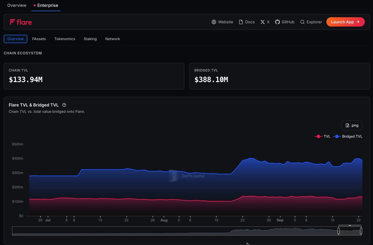The height and width of the screenshot is (245, 373).
Task: Click the help icon beside chart title
Action: pos(64,105)
